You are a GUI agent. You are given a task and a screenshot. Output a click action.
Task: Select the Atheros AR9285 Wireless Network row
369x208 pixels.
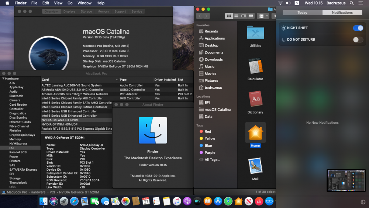[x=117, y=94]
